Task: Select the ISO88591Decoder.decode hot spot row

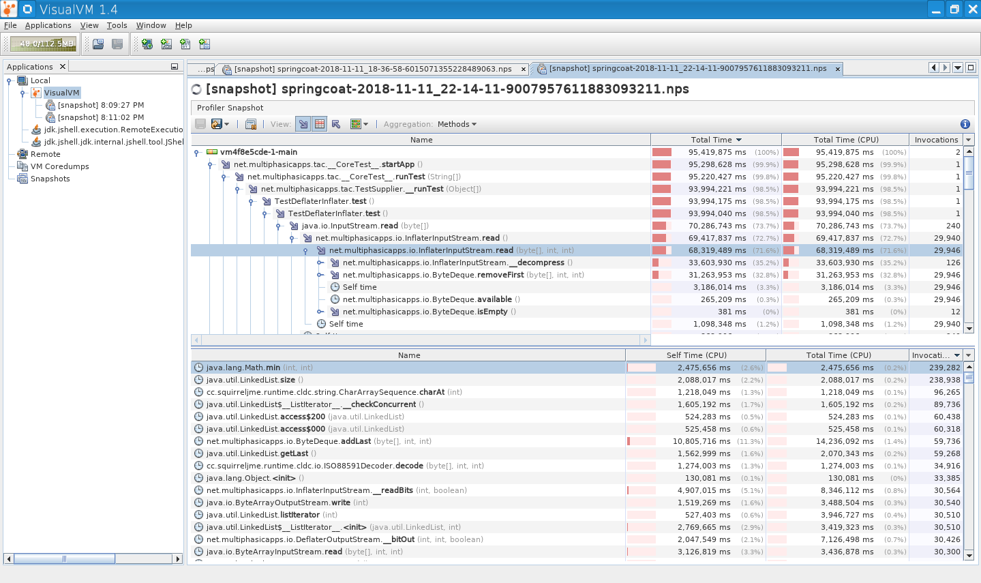Action: (x=577, y=466)
